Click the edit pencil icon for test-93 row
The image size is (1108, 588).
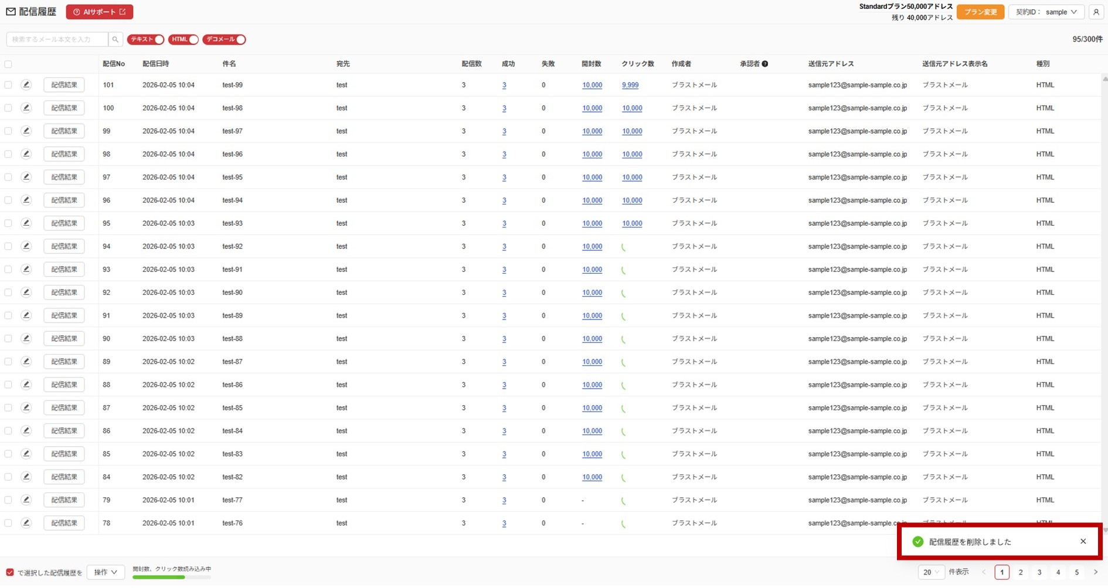(26, 223)
